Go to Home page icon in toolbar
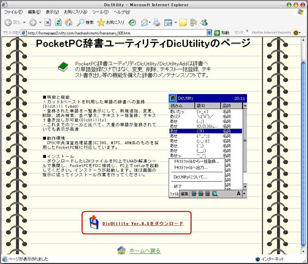Viewport: 308px width, 264px height. [x=69, y=22]
